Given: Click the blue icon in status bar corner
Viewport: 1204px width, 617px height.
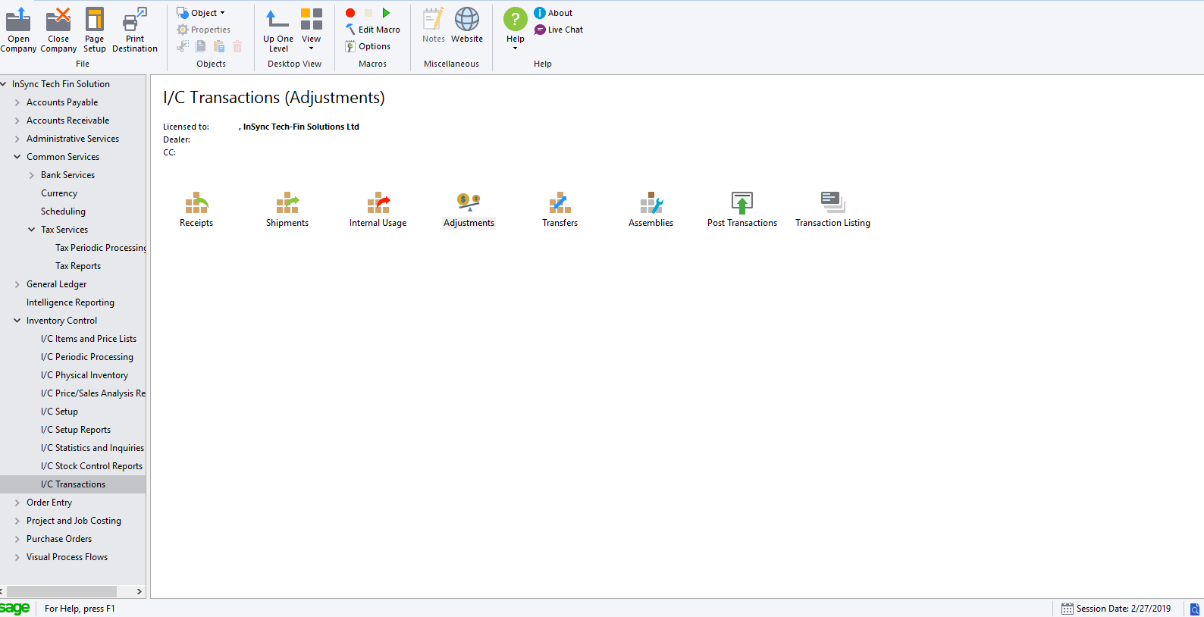Looking at the screenshot, I should click(1195, 609).
